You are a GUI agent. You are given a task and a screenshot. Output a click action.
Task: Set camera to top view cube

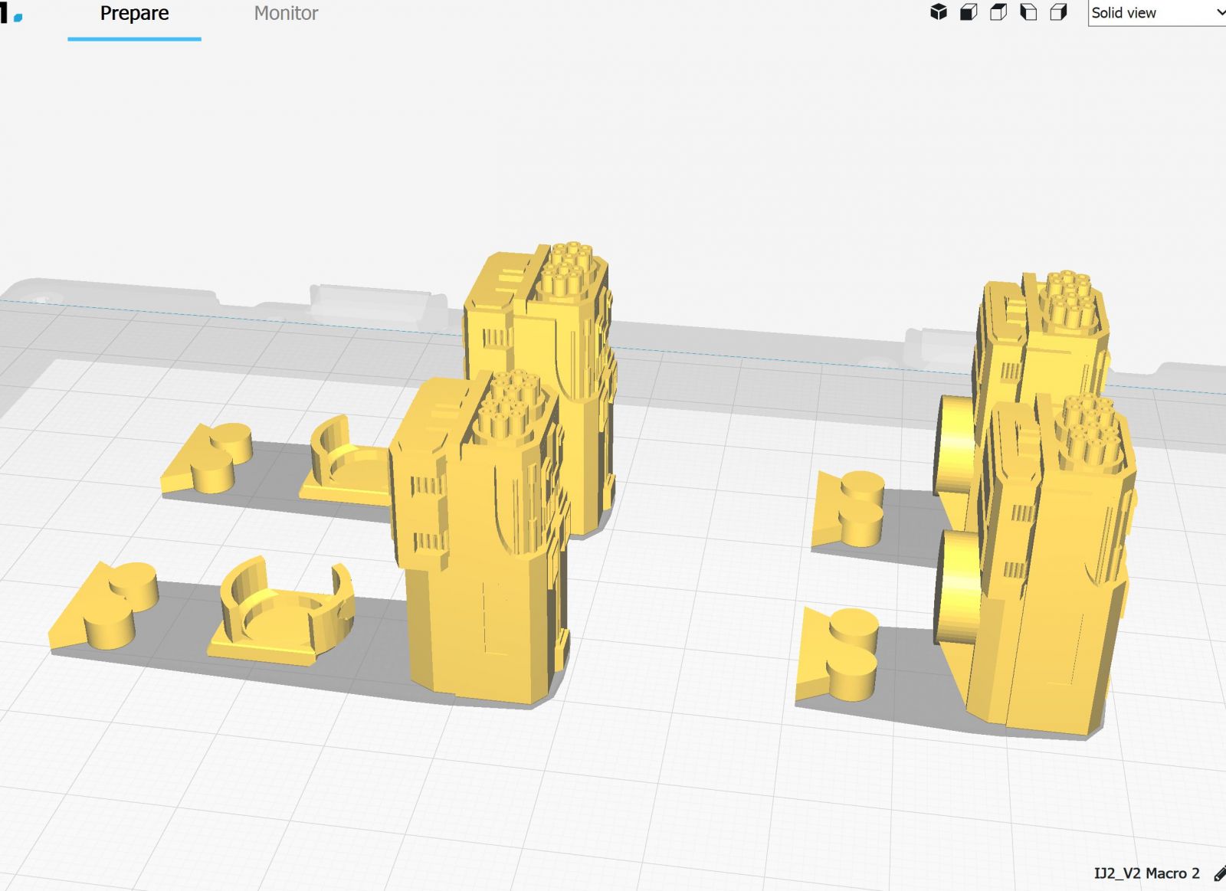click(998, 12)
